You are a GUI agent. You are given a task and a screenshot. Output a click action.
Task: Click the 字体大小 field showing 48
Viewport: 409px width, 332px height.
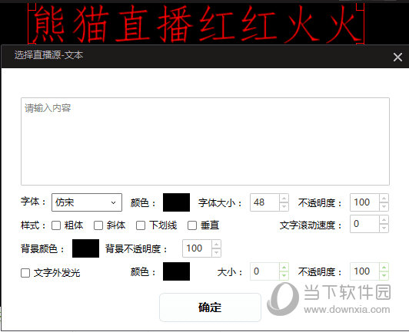click(264, 202)
